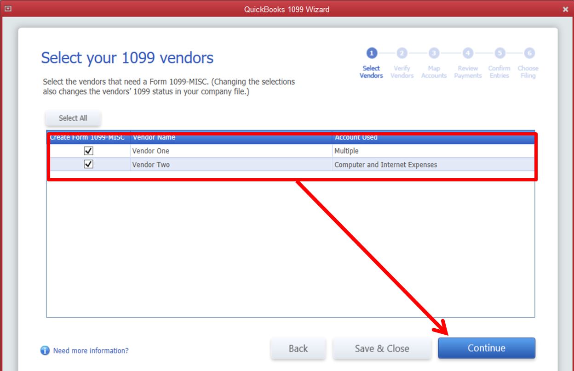Uncheck the Vendor One 1099 checkbox

[x=89, y=151]
